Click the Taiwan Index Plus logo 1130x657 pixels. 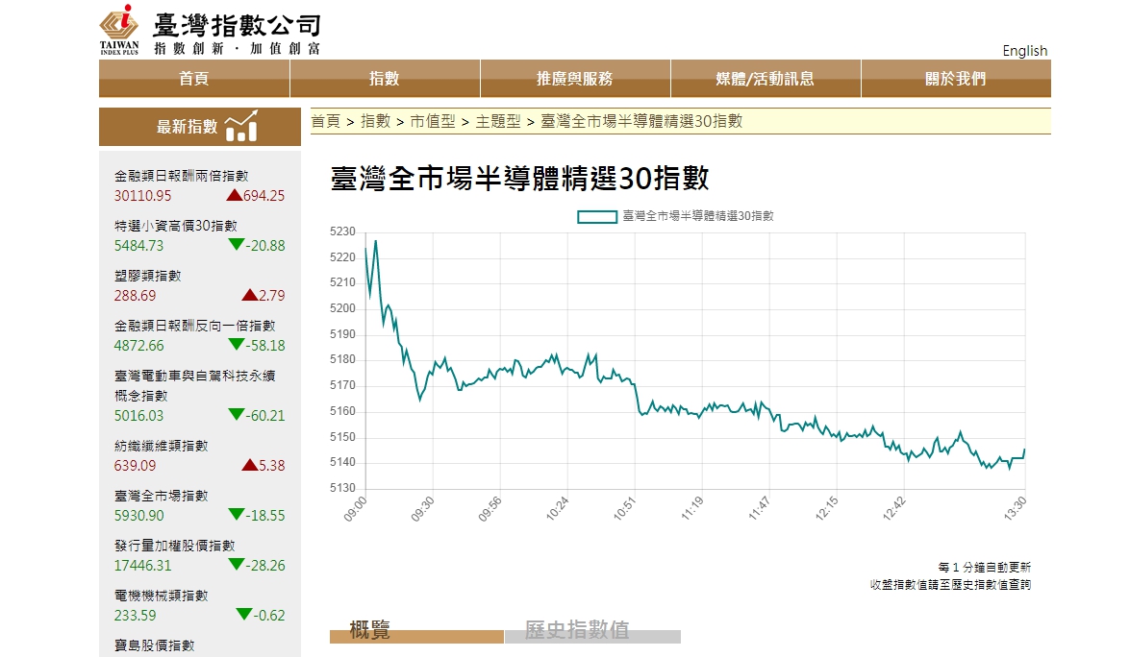click(x=119, y=30)
